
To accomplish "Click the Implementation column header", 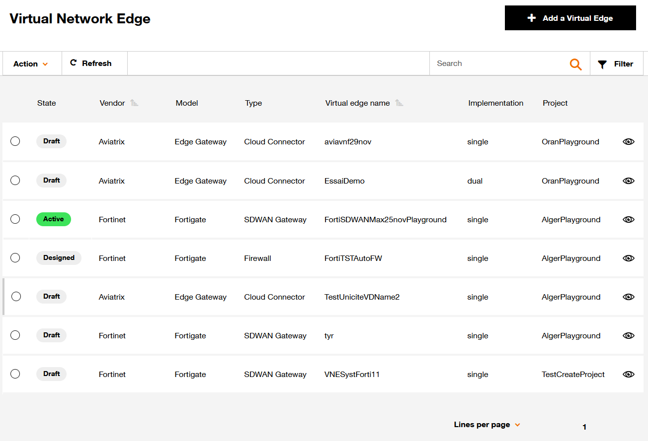I will (x=495, y=103).
